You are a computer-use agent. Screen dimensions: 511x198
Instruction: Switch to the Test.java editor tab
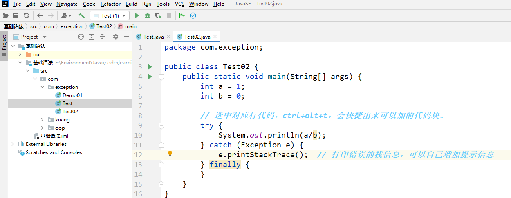(153, 37)
